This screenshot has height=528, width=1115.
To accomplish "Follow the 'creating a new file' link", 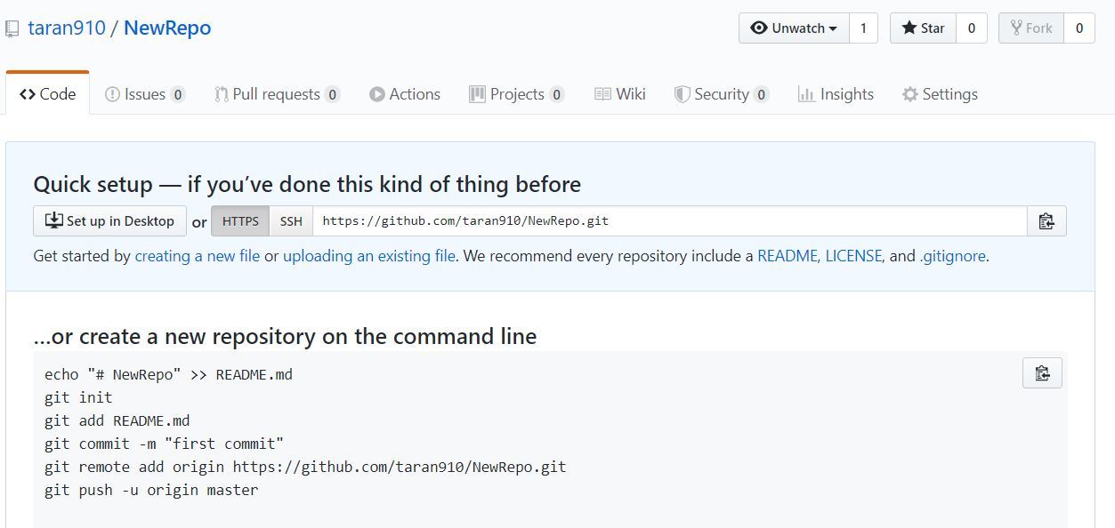I will [x=197, y=256].
